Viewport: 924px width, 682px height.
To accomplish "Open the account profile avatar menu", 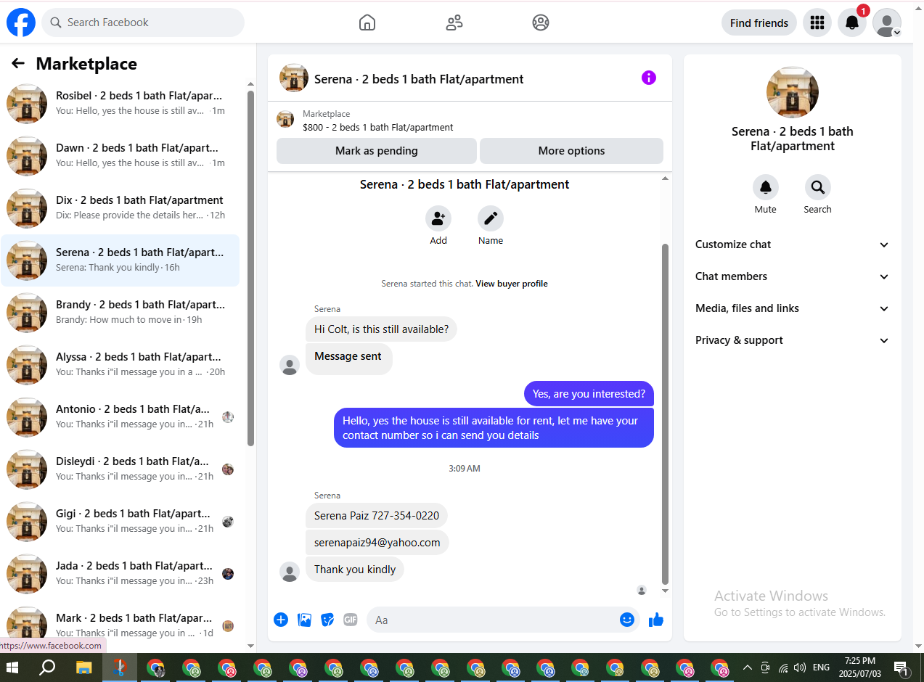I will tap(886, 22).
